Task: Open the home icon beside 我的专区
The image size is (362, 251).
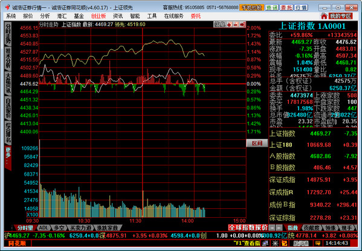Action: [324, 16]
